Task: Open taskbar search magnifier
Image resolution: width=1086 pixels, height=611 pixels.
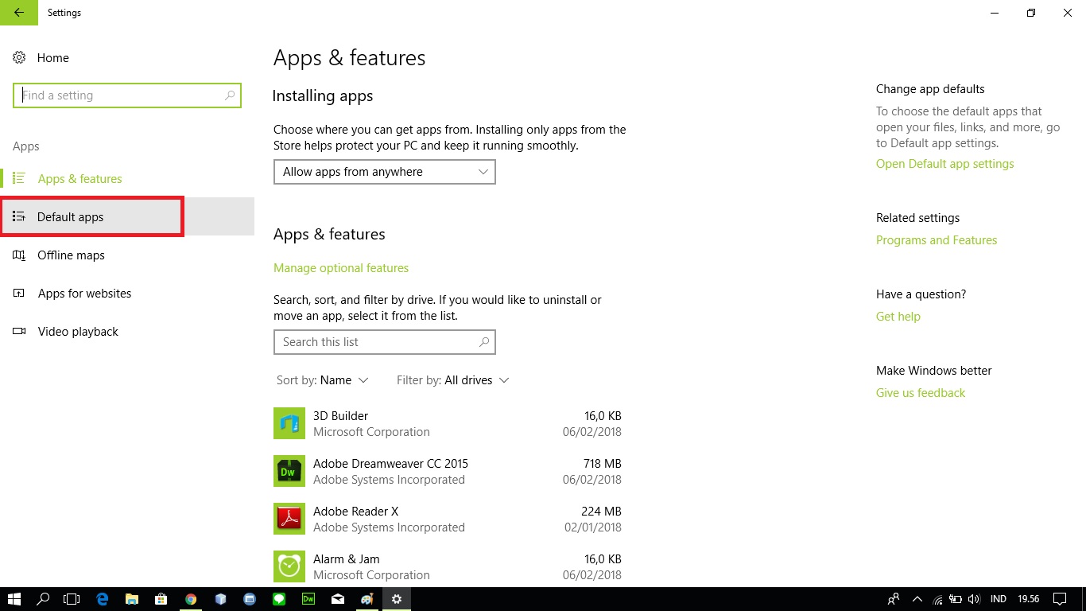Action: (44, 599)
